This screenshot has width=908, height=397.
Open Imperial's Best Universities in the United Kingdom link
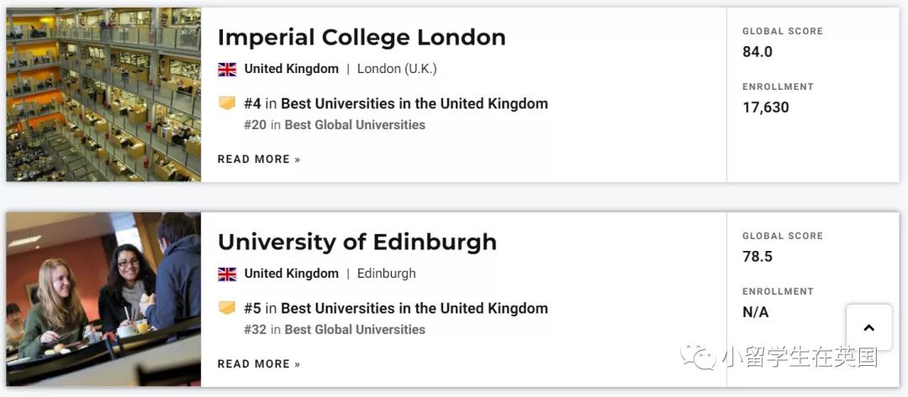coord(414,104)
